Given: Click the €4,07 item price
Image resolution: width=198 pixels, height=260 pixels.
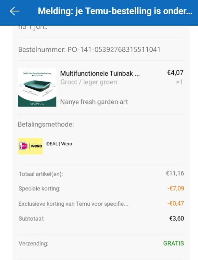Looking at the screenshot, I should (x=175, y=73).
